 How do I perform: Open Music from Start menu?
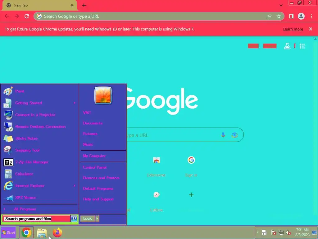click(x=88, y=144)
